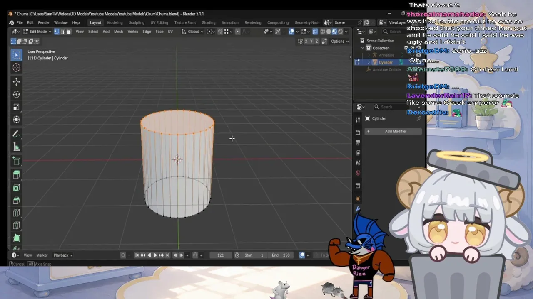Screen dimensions: 533x299
Task: Select the Knife tool
Action: (16, 225)
